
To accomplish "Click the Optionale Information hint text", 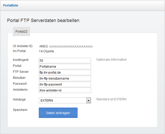I will 111,60.
